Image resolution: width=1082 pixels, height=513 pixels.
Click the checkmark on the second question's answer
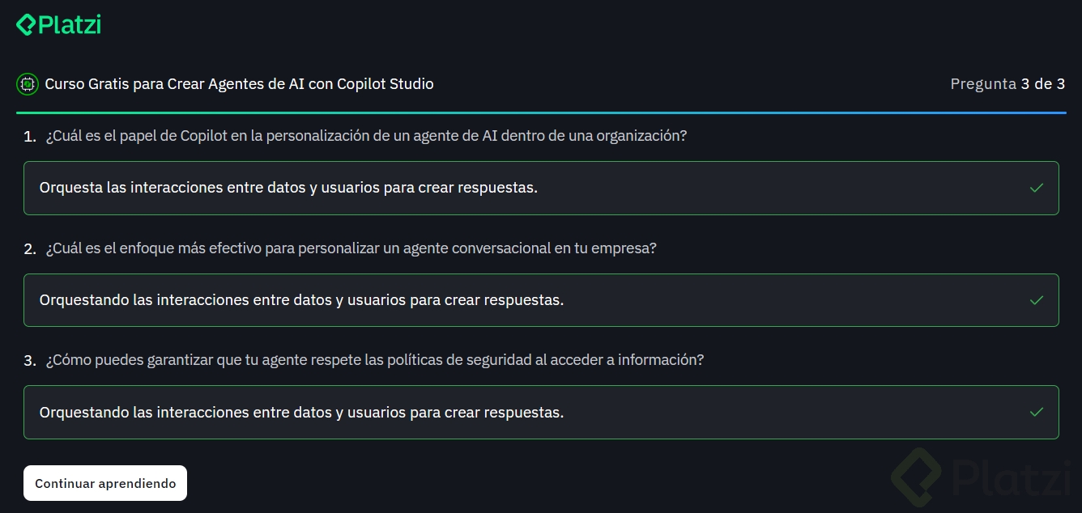(1036, 300)
